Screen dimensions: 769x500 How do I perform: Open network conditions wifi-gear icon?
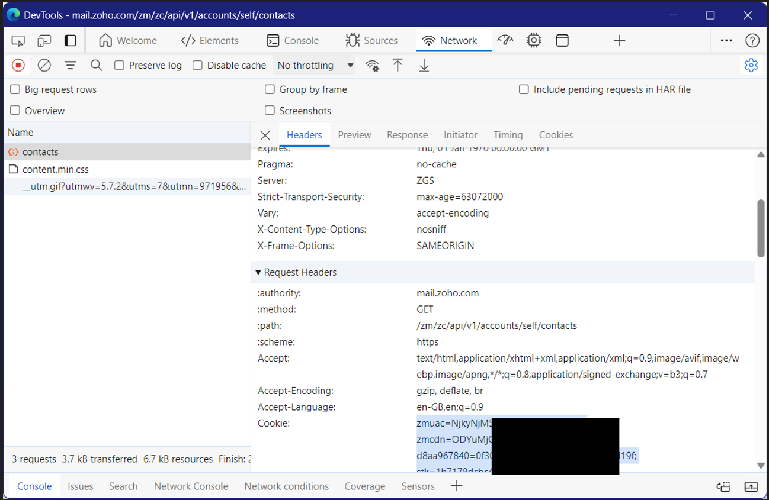click(372, 66)
